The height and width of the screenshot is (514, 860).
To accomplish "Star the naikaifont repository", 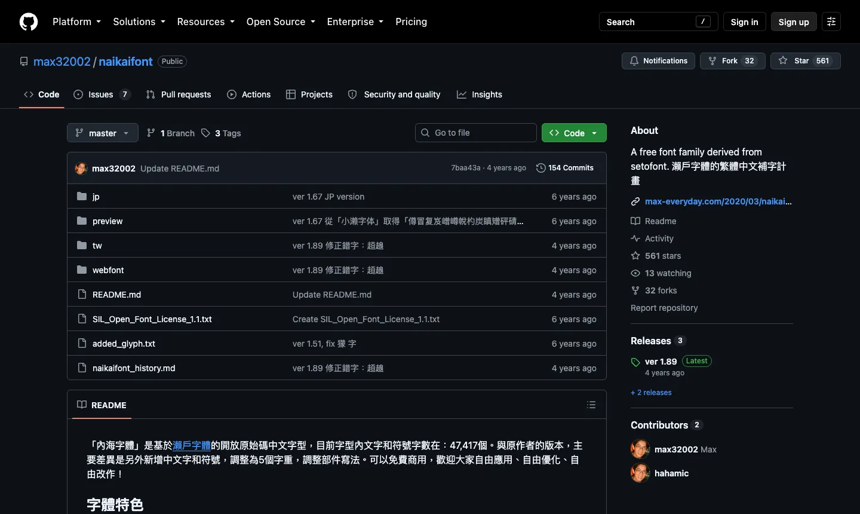I will (805, 61).
